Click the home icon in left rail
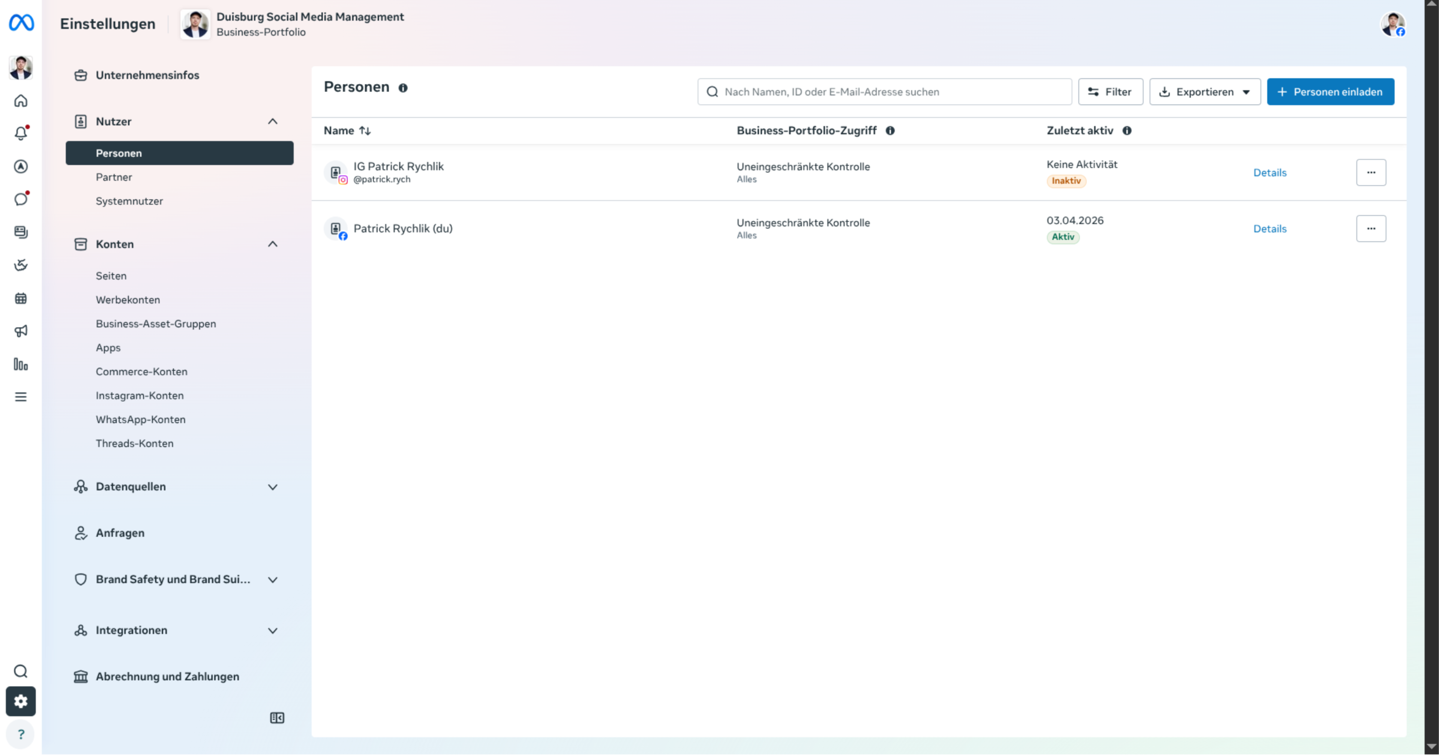Screen dimensions: 1439x755 tap(21, 101)
